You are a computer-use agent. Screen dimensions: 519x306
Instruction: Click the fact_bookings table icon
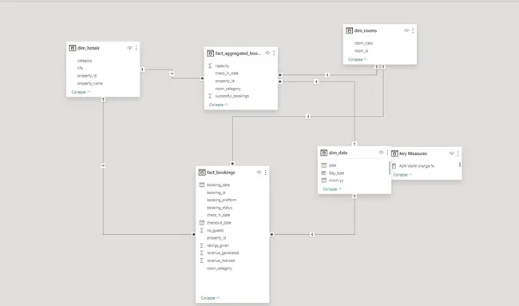(202, 173)
